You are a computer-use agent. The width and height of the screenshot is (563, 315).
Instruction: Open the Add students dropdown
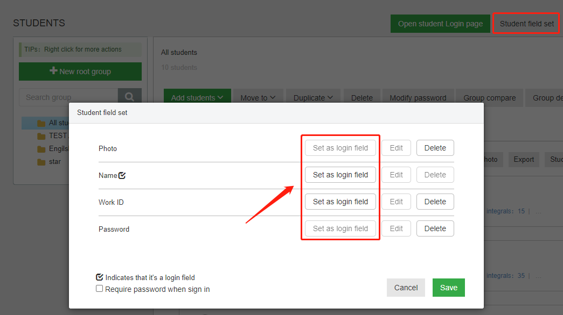tap(197, 98)
